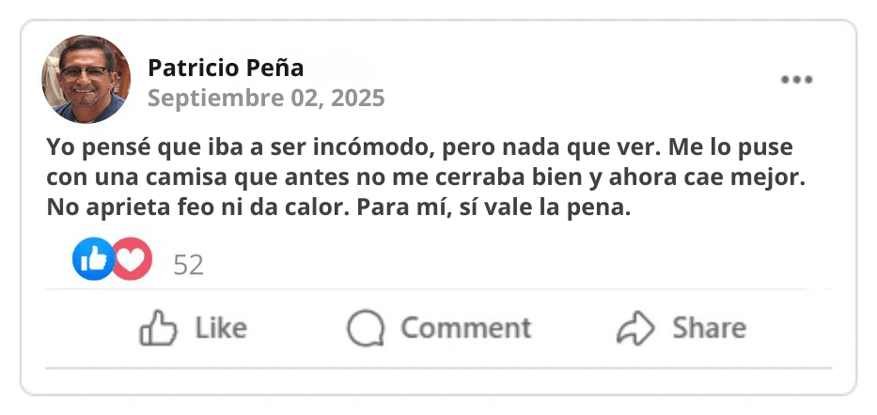View the 52 reactions count
Viewport: 877px width, 415px height.
[189, 265]
